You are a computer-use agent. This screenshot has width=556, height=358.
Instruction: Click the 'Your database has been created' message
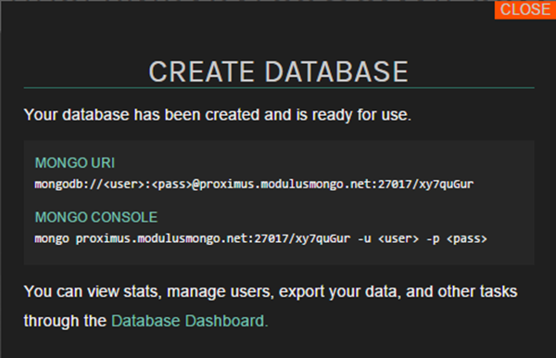(218, 115)
